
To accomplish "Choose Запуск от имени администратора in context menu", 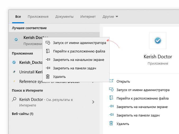I will 76,43.
